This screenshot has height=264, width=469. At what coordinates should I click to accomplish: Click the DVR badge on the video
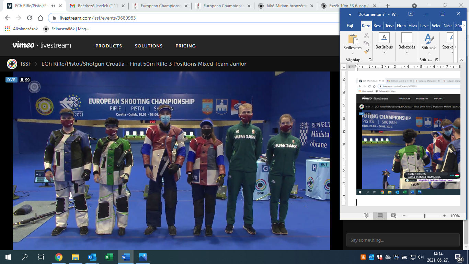(x=11, y=80)
